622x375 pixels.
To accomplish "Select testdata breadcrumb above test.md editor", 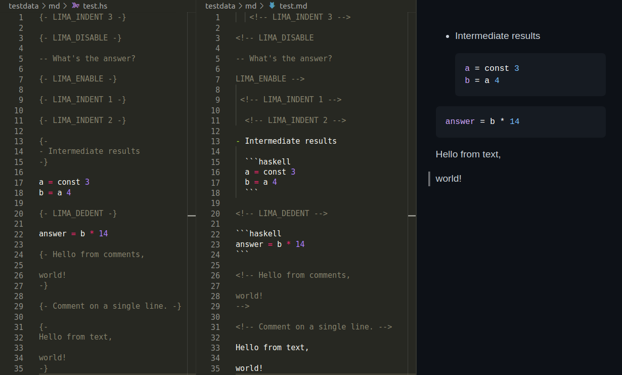I will coord(220,6).
